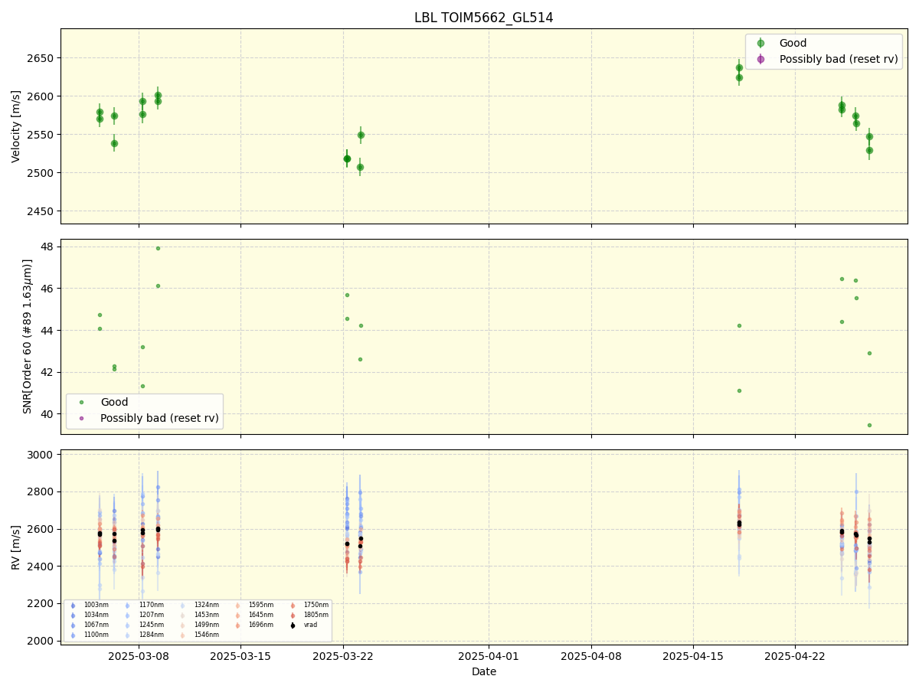Viewport: 919px width, 689px height.
Task: Select Possibly bad (reset rv) label in velocity legend
Action: (x=839, y=59)
